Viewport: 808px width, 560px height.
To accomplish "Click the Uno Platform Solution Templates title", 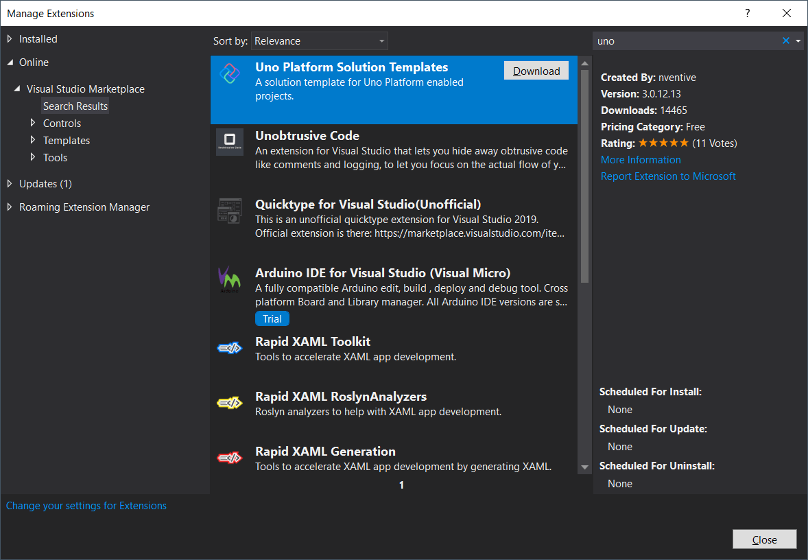I will click(351, 67).
